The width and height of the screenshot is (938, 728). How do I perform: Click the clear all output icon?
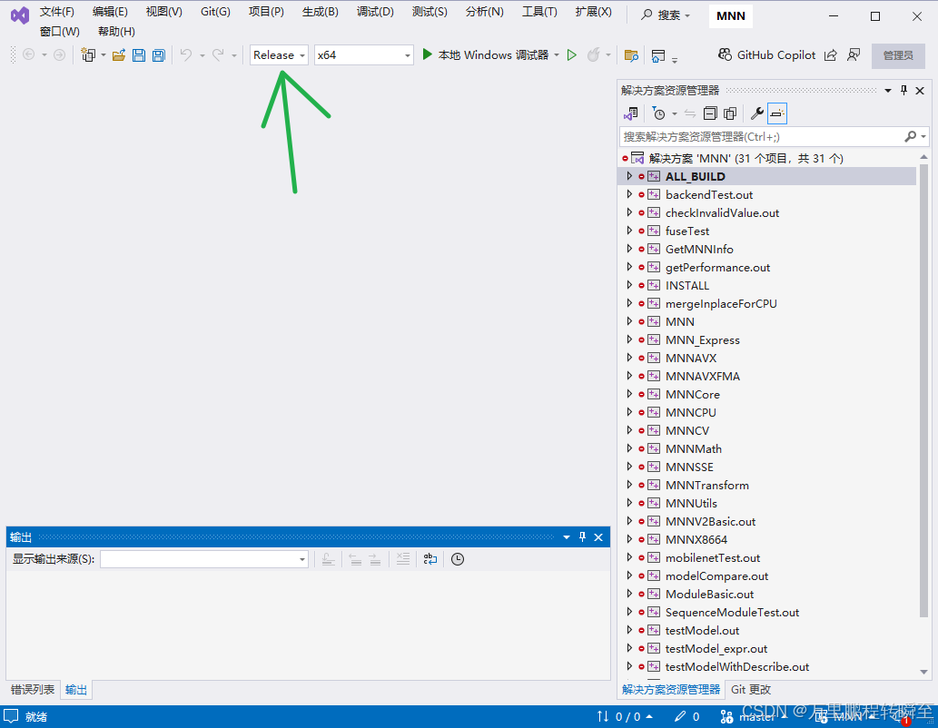click(403, 559)
